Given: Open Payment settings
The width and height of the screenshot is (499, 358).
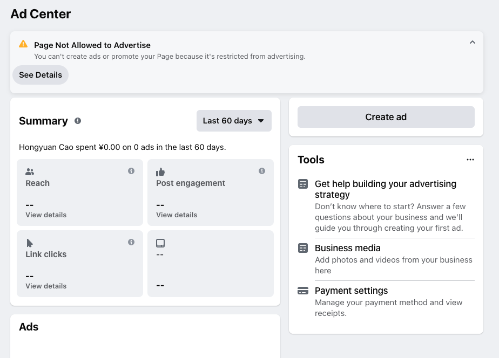Looking at the screenshot, I should coord(351,290).
